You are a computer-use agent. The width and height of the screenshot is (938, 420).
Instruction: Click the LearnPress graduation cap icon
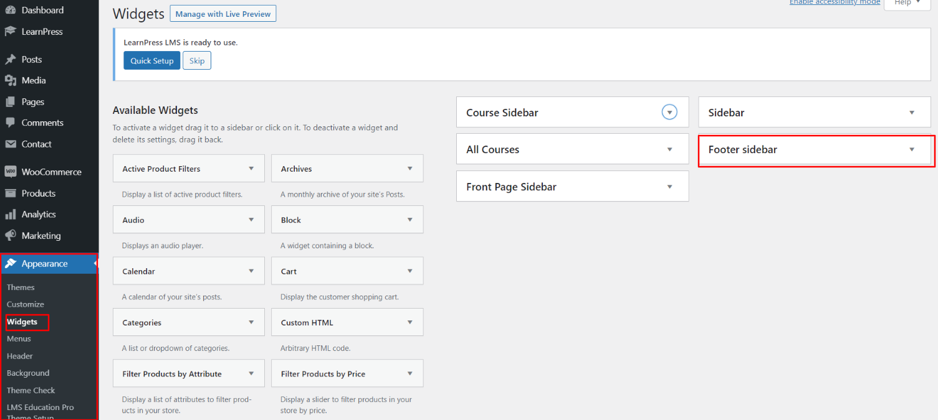point(11,32)
